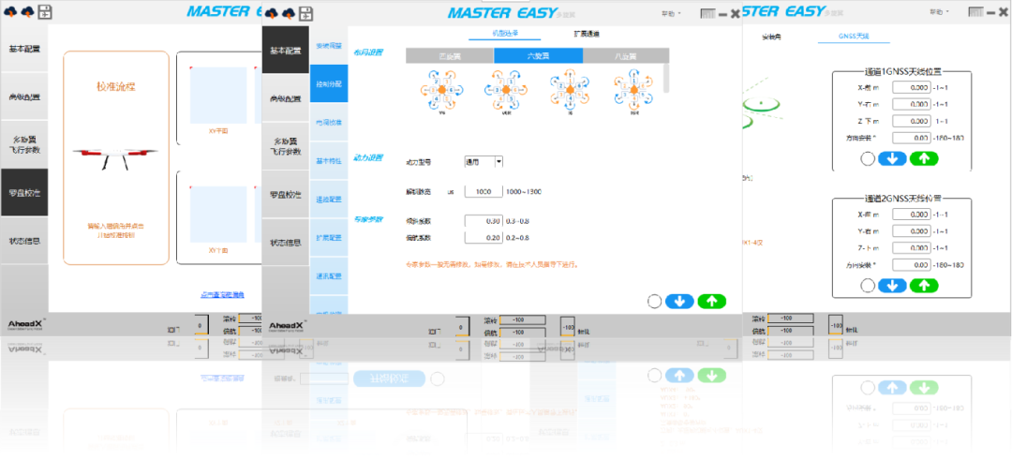
Task: Click the blue down-arrow under 专家参数 settings
Action: pos(679,301)
